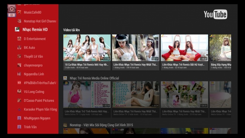Click the Nonstop Hot Girl Channel avatar icon
Image resolution: width=245 pixels, height=138 pixels.
19,21
